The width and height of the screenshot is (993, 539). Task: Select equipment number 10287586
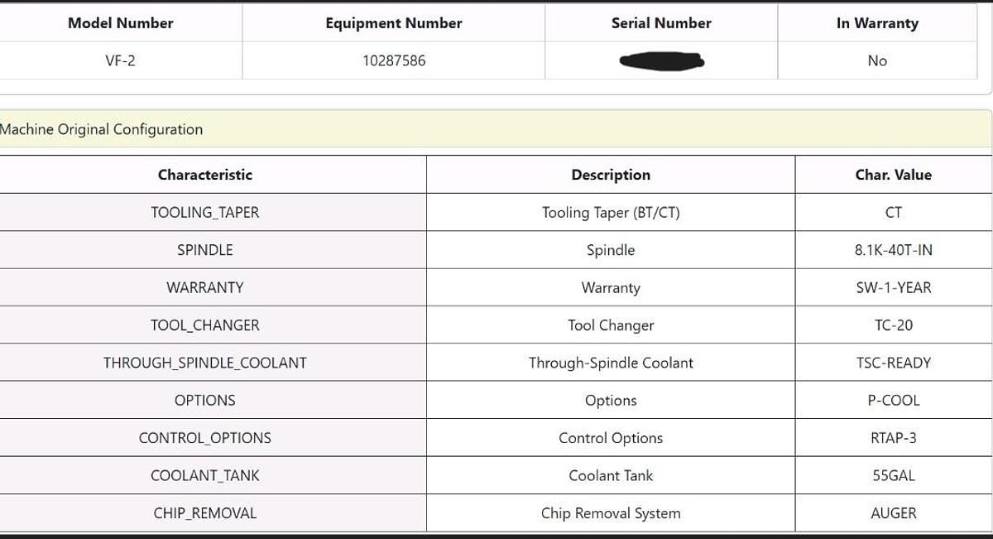pyautogui.click(x=394, y=60)
